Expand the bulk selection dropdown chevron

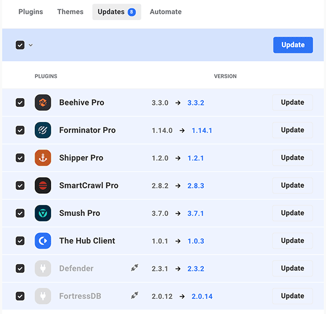tap(30, 45)
